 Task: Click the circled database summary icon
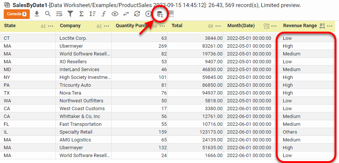click(160, 15)
